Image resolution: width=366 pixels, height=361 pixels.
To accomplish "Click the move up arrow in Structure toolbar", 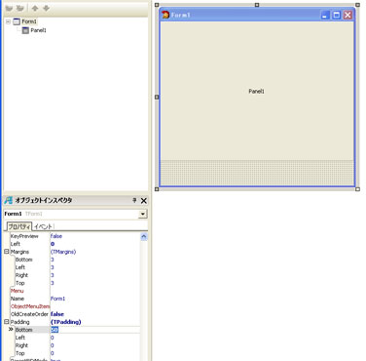I will point(35,8).
